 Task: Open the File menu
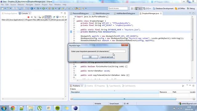2,5
